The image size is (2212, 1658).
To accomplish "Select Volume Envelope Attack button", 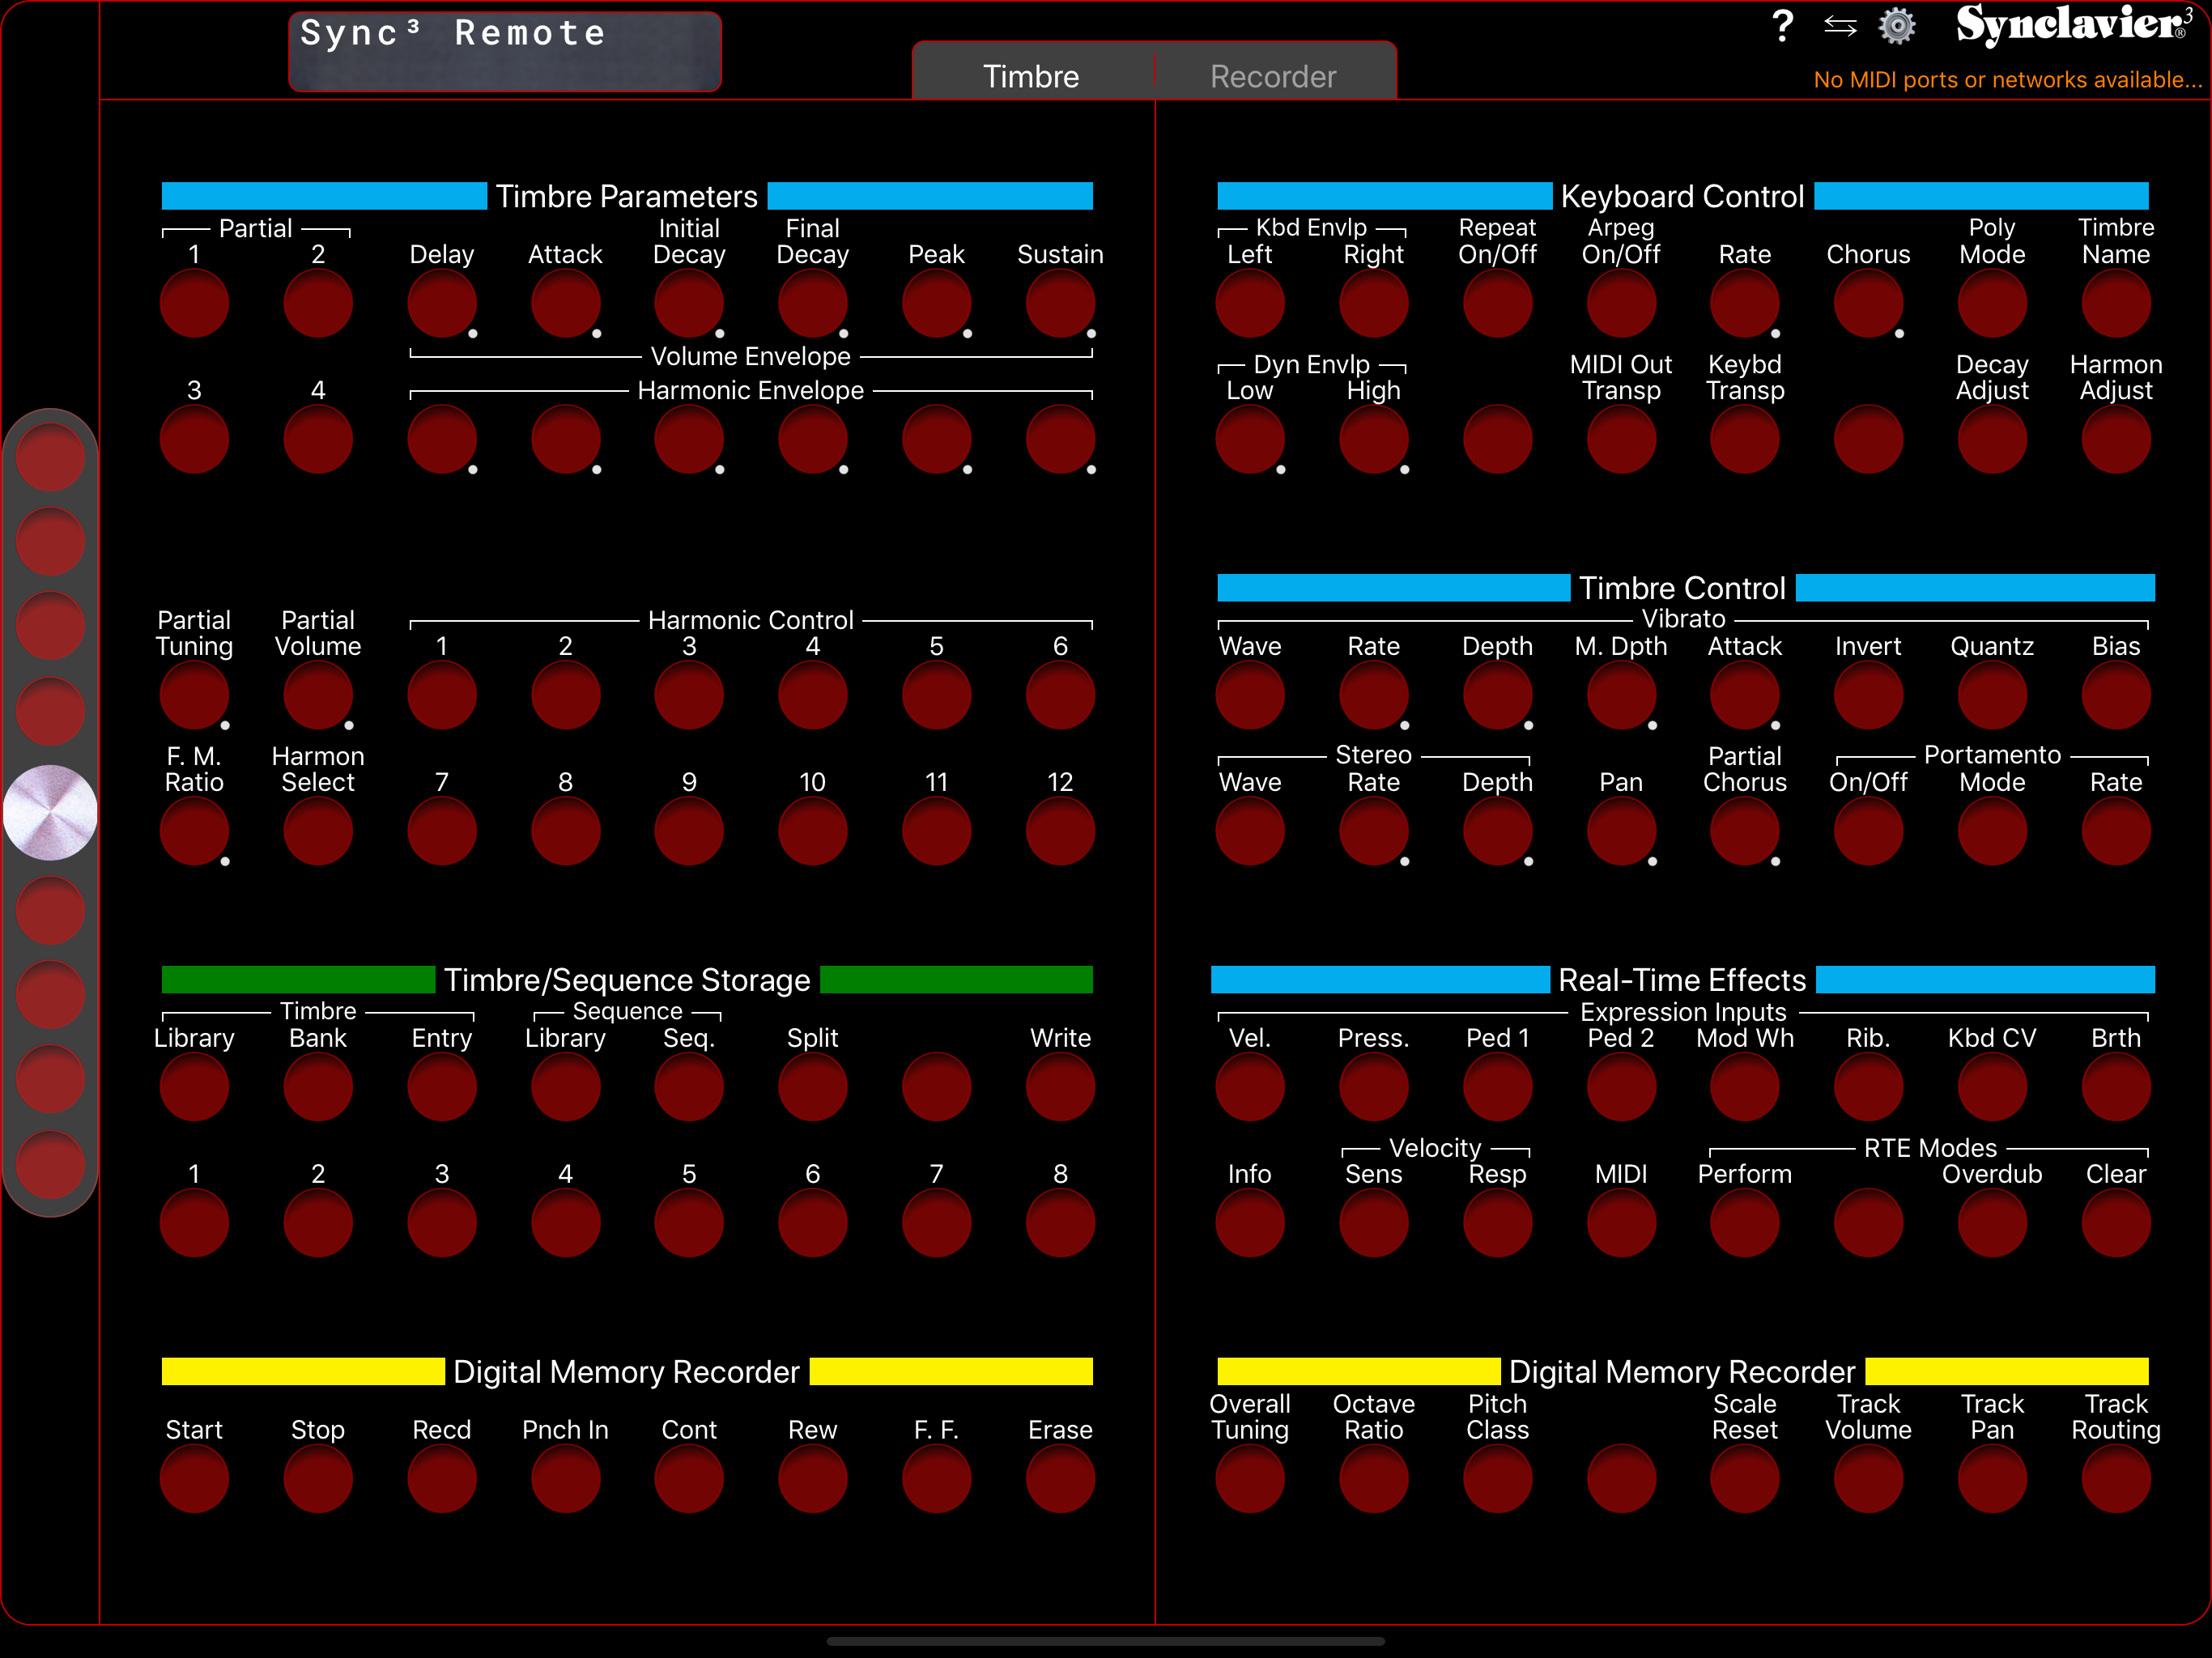I will (x=566, y=304).
